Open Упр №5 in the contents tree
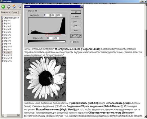 coord(7,32)
